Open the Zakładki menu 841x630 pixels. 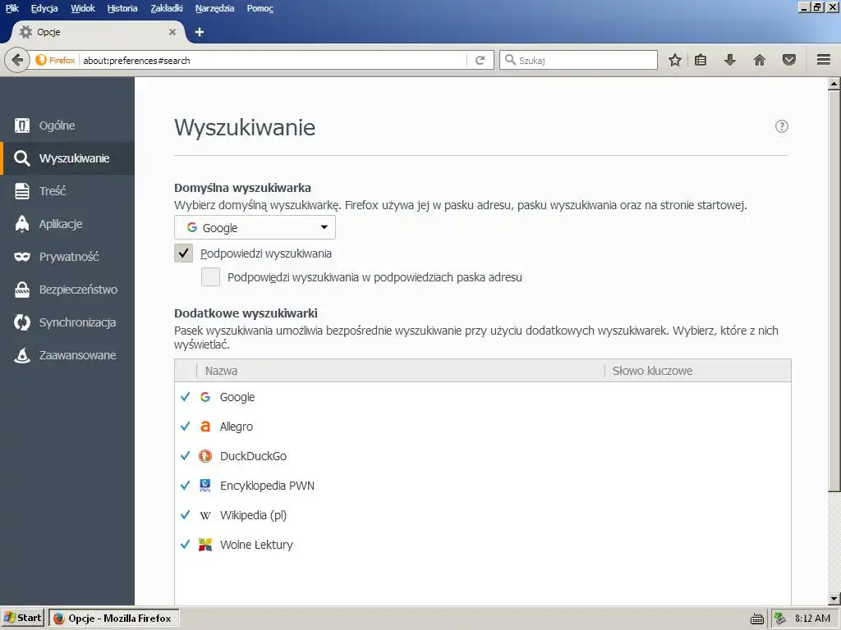pyautogui.click(x=166, y=8)
